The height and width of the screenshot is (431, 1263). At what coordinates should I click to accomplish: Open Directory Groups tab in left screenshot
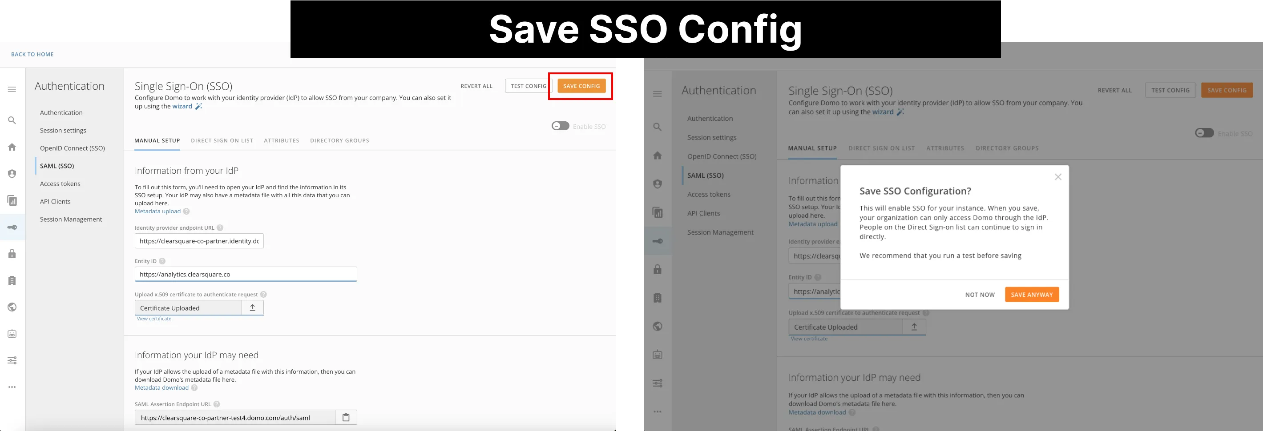click(340, 140)
